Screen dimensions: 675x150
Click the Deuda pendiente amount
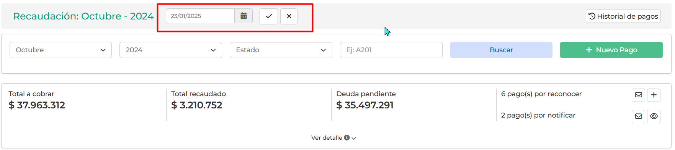365,105
